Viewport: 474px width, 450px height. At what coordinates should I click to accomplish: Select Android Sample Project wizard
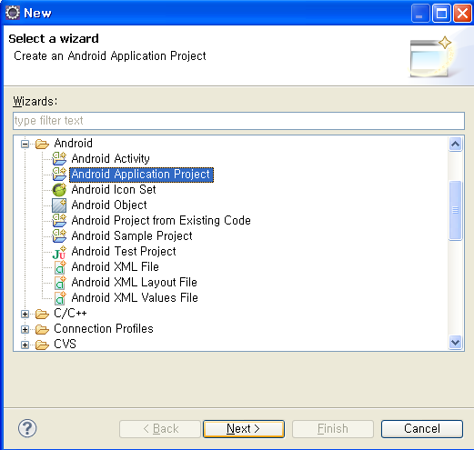(132, 236)
